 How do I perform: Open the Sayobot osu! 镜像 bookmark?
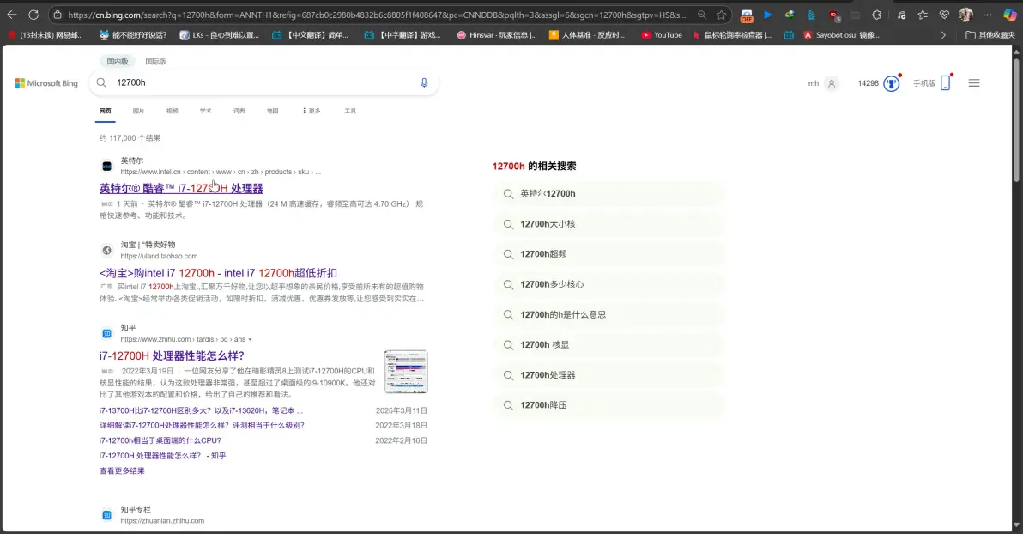pos(842,35)
